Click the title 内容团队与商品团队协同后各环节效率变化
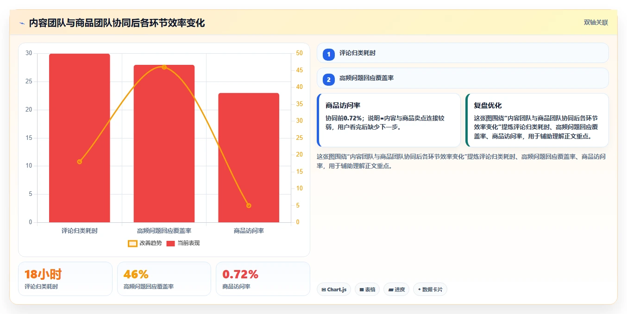The width and height of the screenshot is (627, 314). coord(117,23)
